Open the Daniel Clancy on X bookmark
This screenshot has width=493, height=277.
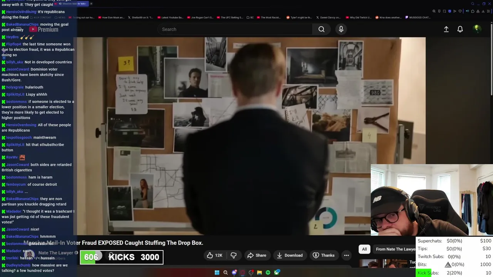329,17
